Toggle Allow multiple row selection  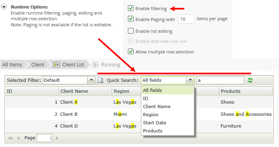pos(131,51)
